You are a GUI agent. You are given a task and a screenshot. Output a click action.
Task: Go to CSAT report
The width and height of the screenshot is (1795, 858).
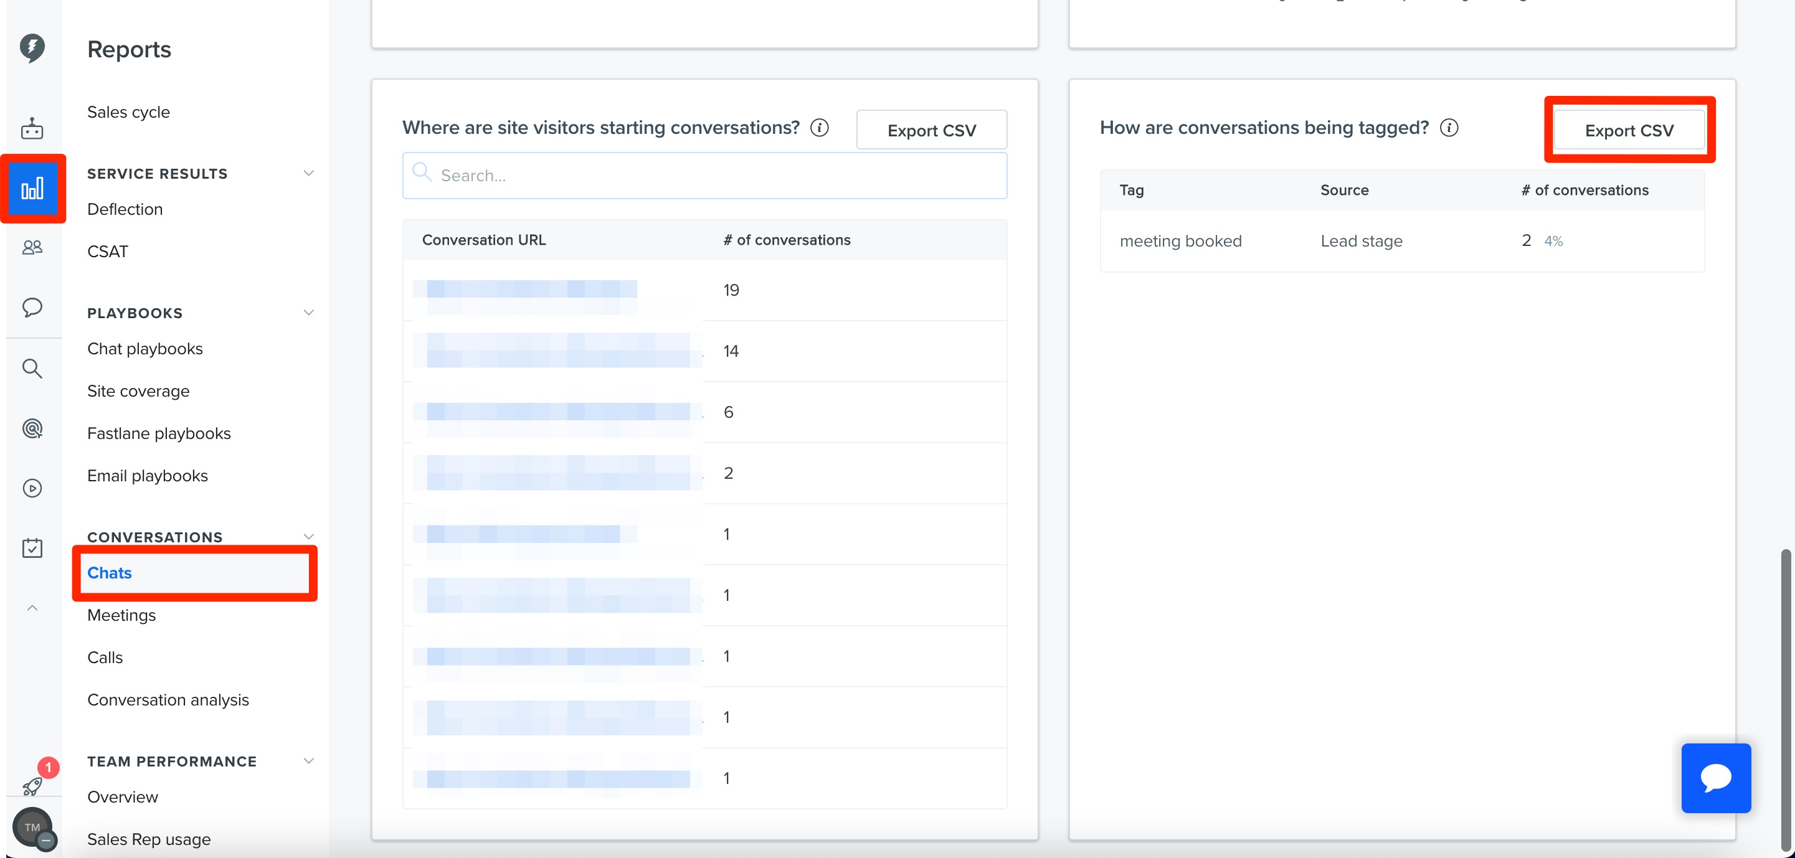(x=107, y=252)
